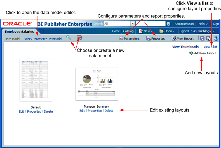Click the Sign Out link

coord(216,24)
